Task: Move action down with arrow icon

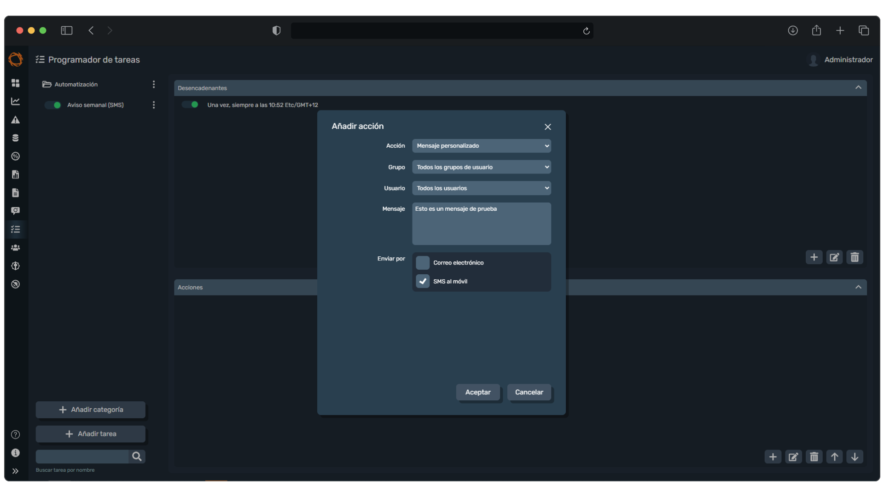Action: [855, 457]
